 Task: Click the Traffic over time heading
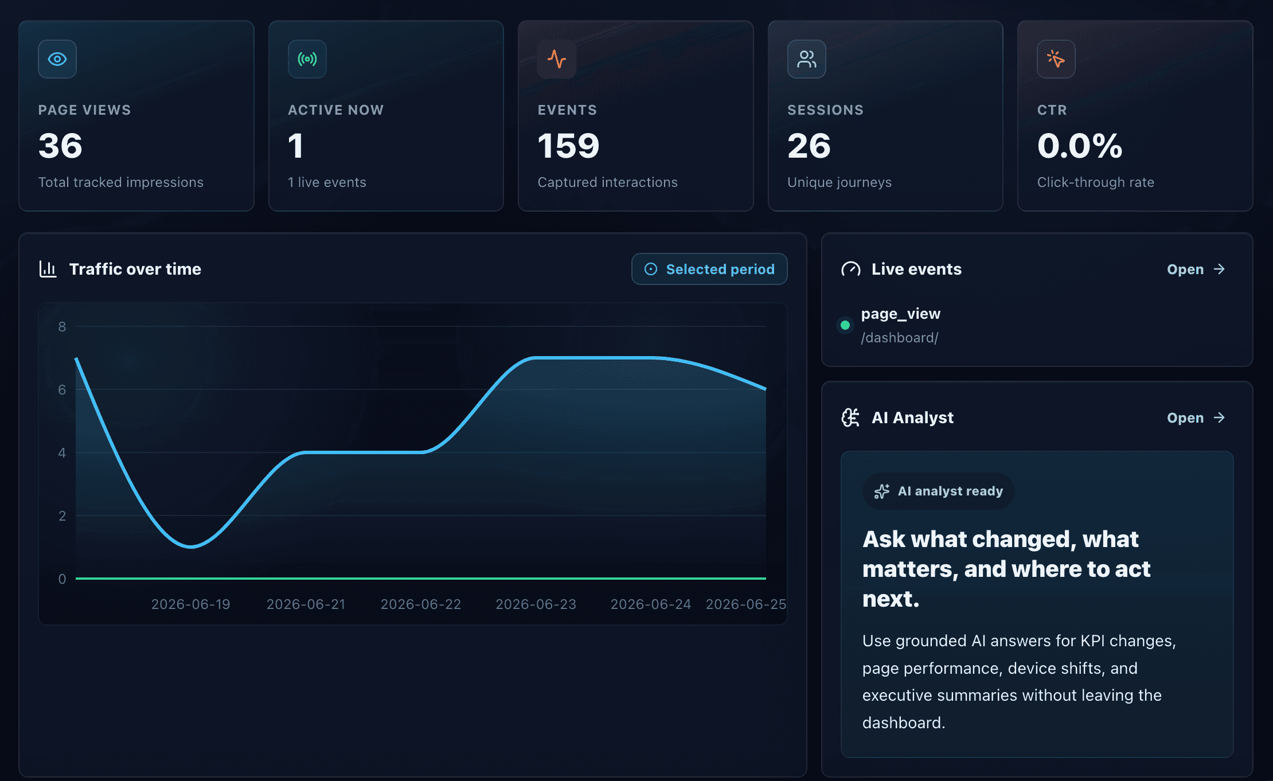coord(135,269)
